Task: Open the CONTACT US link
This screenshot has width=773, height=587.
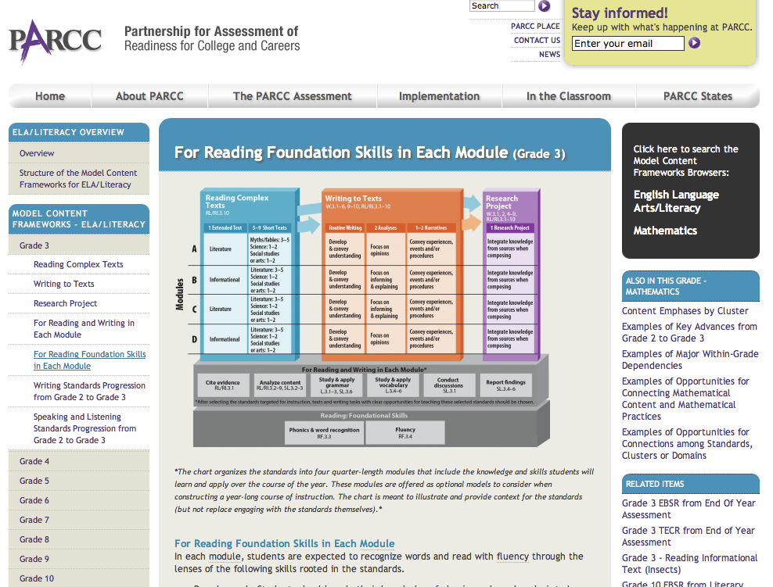Action: coord(537,41)
